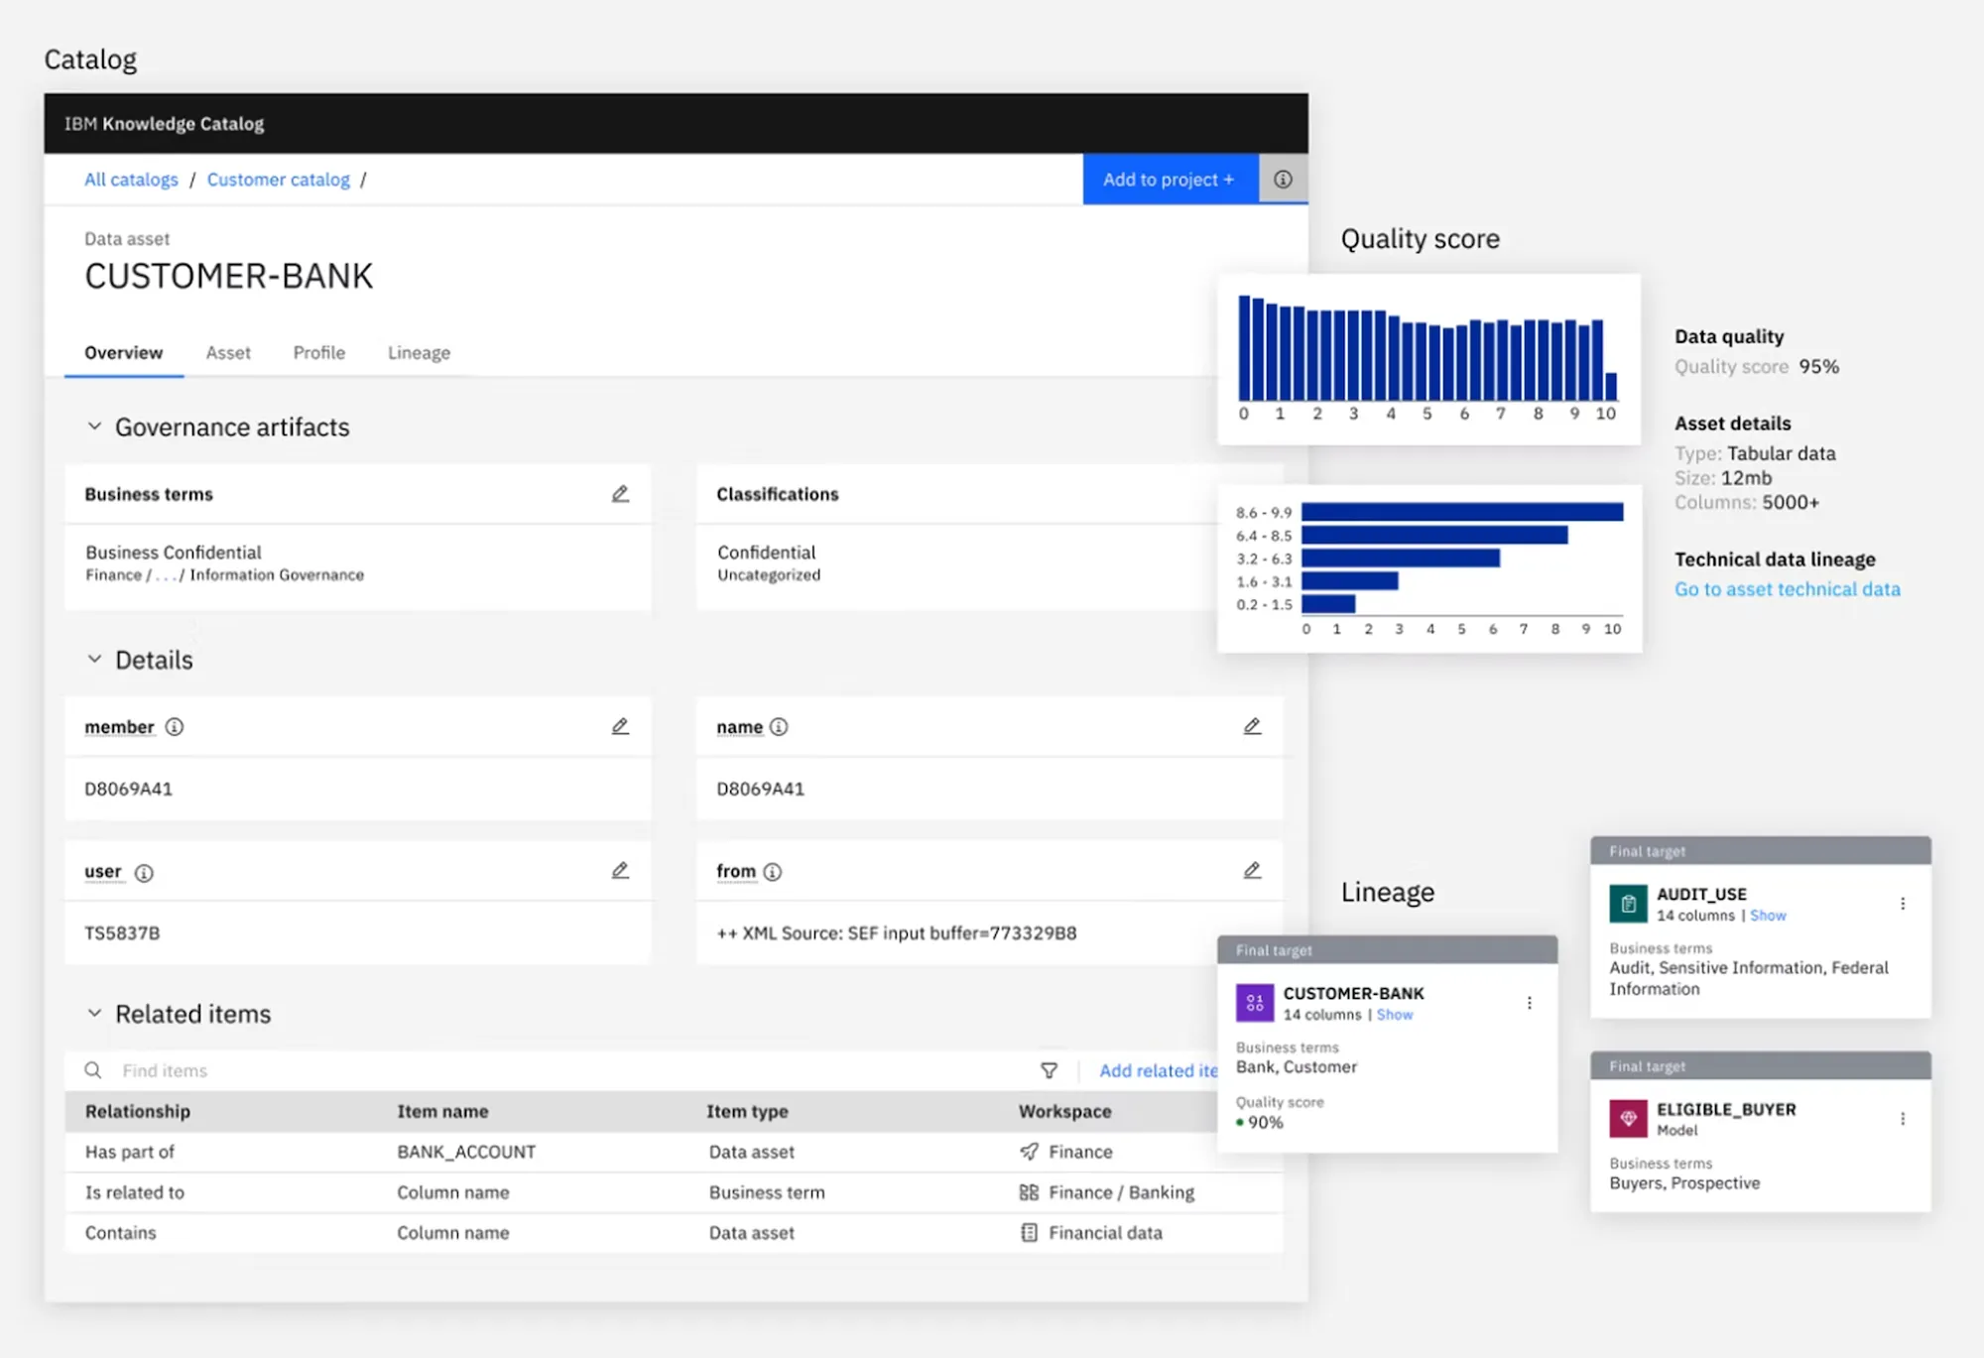Go to All catalogs breadcrumb
This screenshot has width=1984, height=1358.
point(131,180)
